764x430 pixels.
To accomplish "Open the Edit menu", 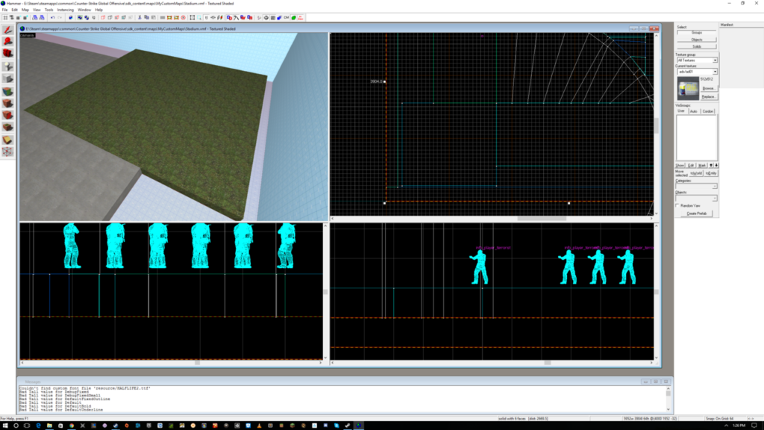I will [15, 10].
